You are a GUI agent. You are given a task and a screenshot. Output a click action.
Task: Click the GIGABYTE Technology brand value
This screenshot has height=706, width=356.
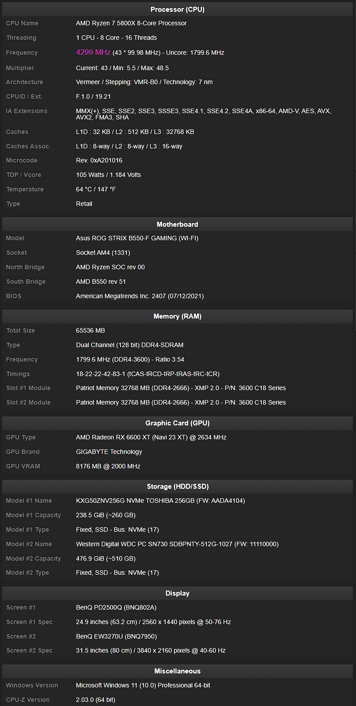point(109,452)
